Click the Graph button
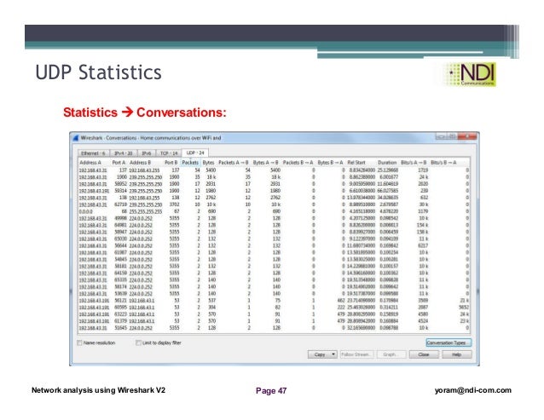The height and width of the screenshot is (420, 544). coord(391,354)
